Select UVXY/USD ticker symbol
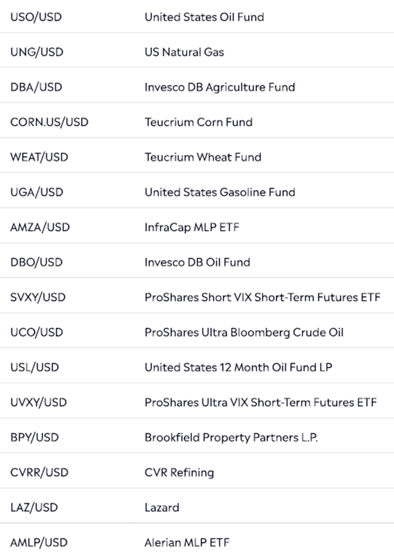394x556 pixels. [38, 403]
